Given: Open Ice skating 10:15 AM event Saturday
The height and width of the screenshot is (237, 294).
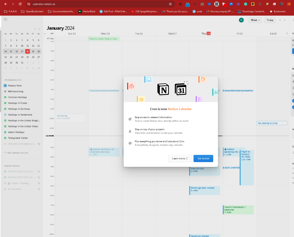Looking at the screenshot, I should [x=272, y=123].
